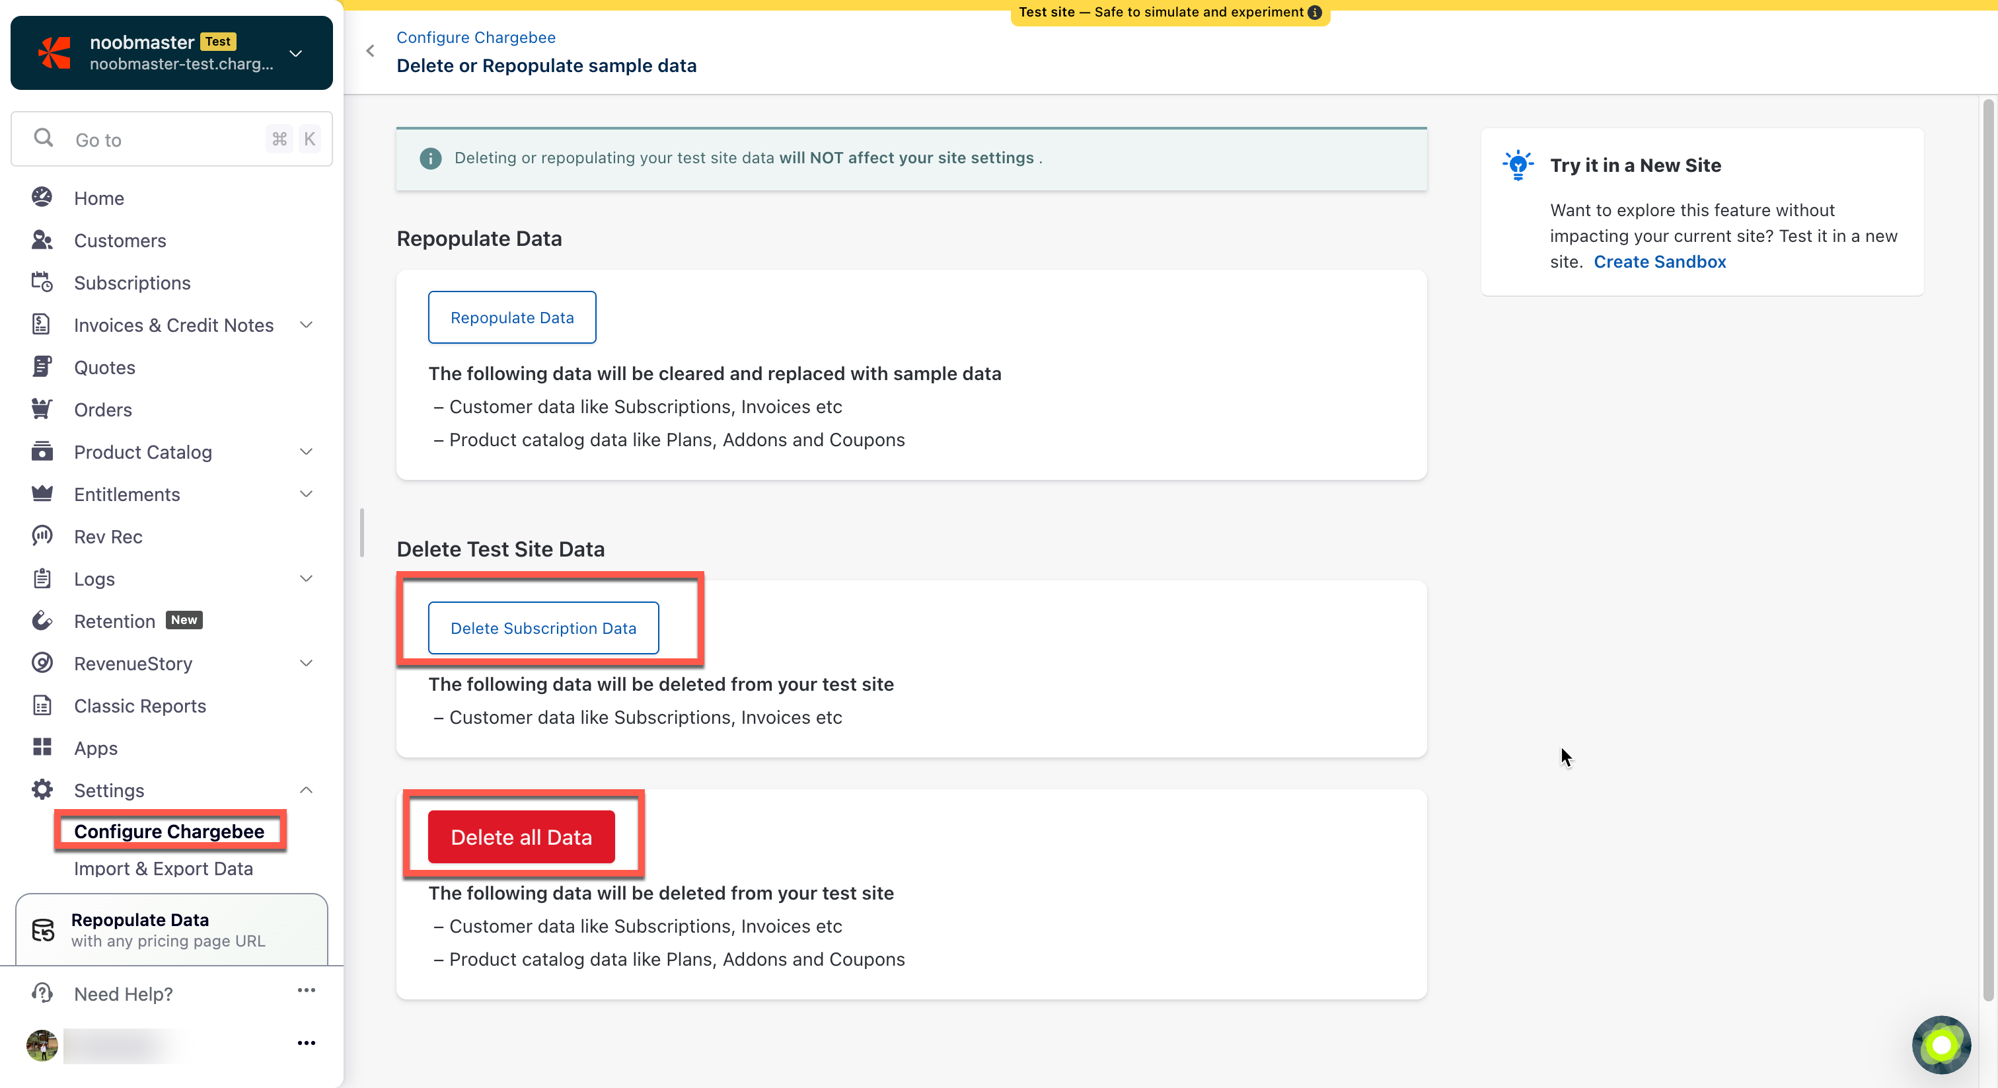
Task: Open the chat widget in bottom corner
Action: click(x=1941, y=1044)
